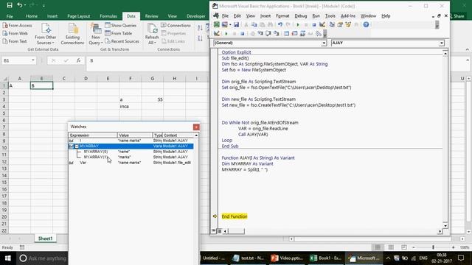The height and width of the screenshot is (265, 472).
Task: Toggle Design Mode icon in the standard toolbar
Action: click(x=322, y=24)
